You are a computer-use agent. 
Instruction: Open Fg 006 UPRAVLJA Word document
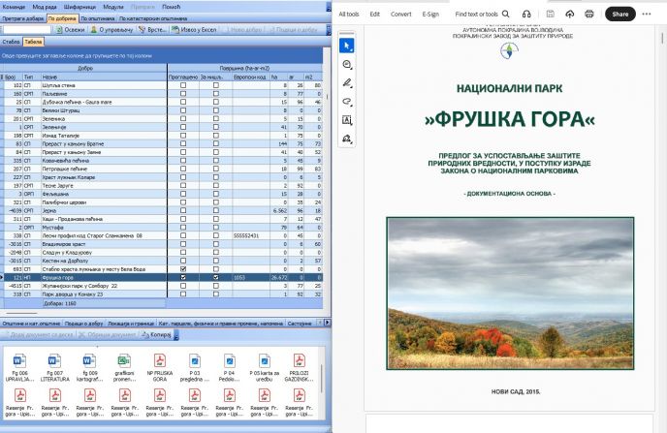(x=20, y=367)
